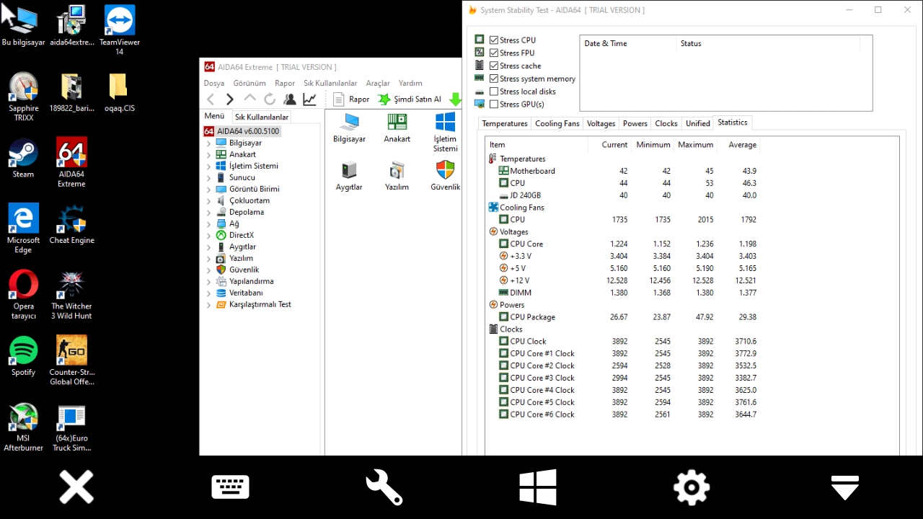Open the Güvenlik shield icon in pane
Viewport: 923px width, 519px height.
445,176
